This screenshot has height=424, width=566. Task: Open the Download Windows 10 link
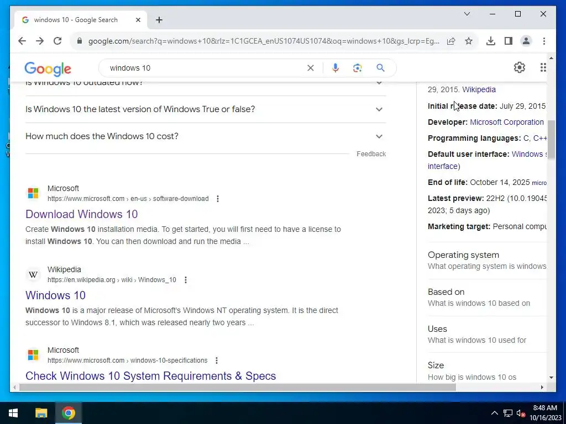tap(82, 214)
